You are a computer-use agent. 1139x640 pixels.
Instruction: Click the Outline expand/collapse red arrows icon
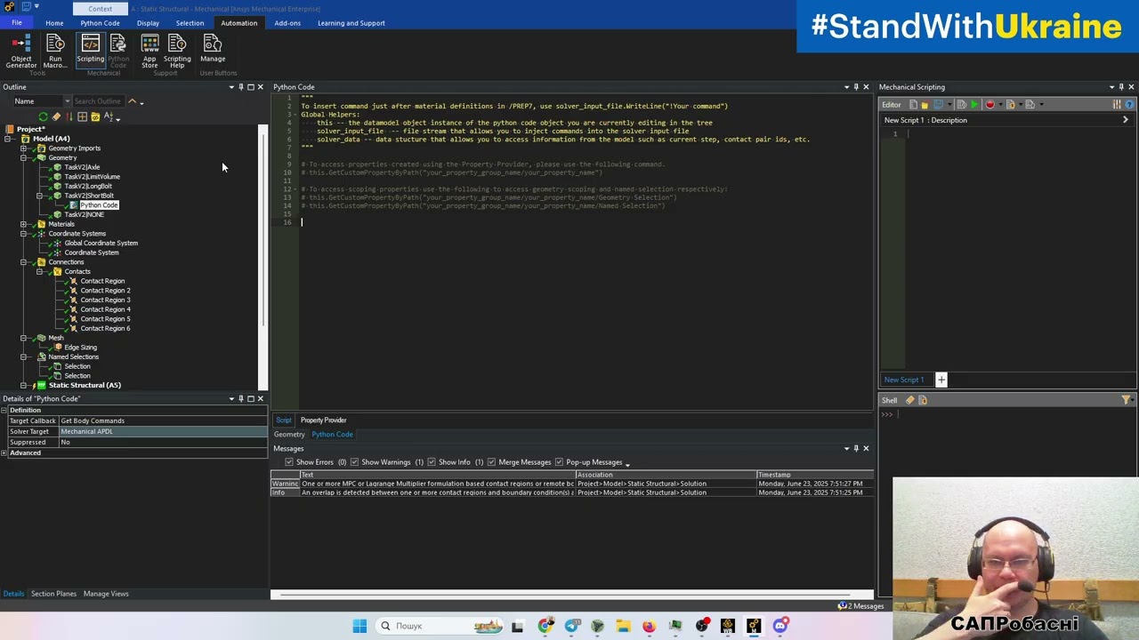[69, 117]
